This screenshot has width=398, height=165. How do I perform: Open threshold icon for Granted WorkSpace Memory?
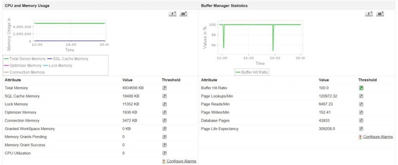[x=164, y=129]
